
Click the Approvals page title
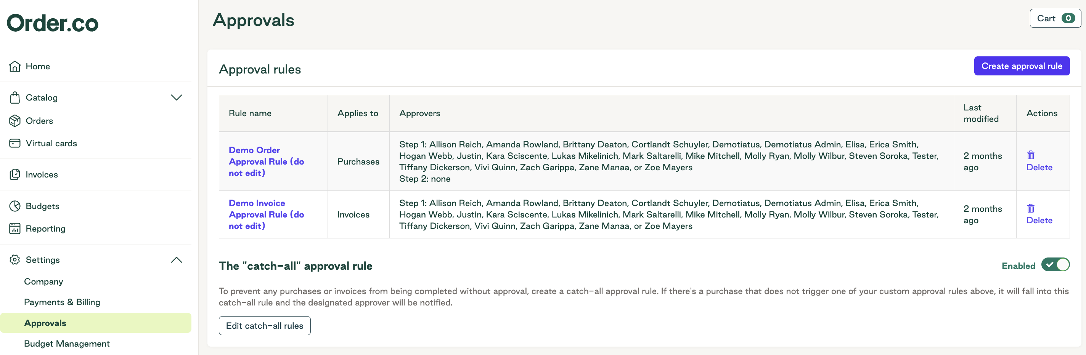pos(253,20)
